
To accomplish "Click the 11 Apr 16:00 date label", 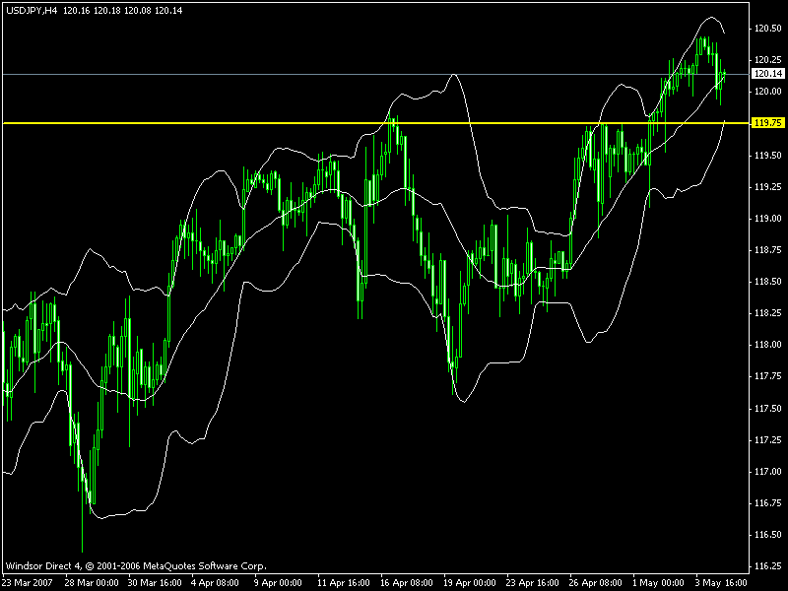I will point(343,583).
